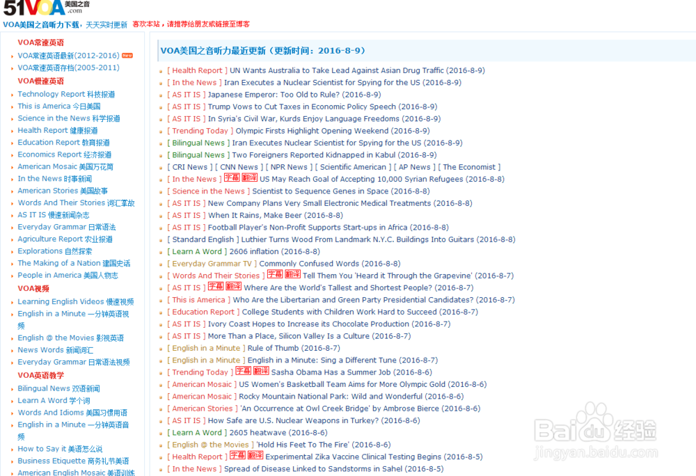Screen dimensions: 696x476
Task: Click 字幕 icon on Tallest and Shortest People row
Action: click(216, 287)
